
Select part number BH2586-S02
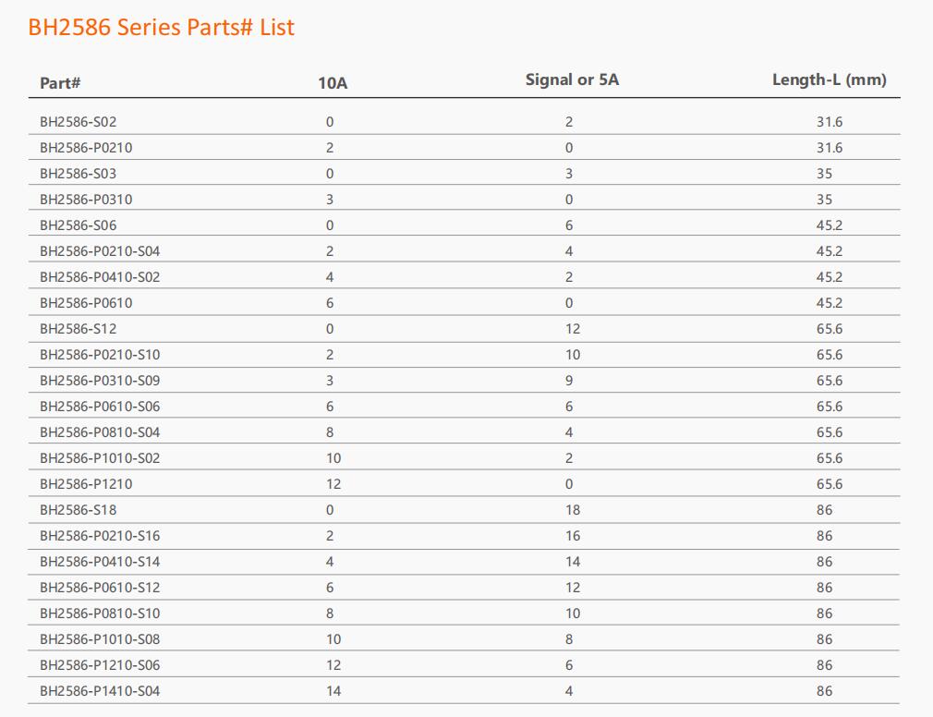(78, 122)
